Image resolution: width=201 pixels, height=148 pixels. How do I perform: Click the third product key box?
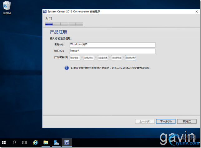(x=103, y=58)
